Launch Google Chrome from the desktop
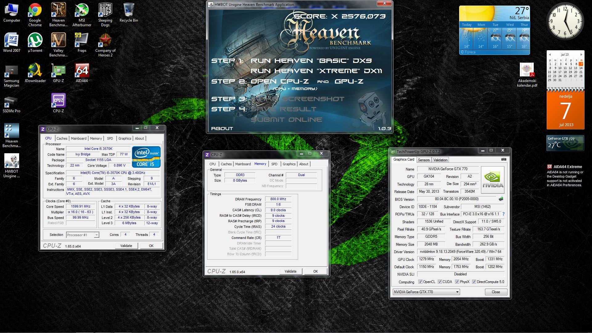This screenshot has height=333, width=592. coord(35,15)
